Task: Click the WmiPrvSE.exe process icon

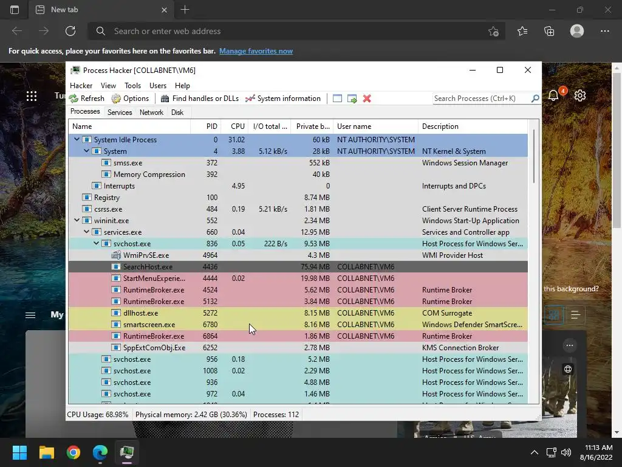Action: 116,255
